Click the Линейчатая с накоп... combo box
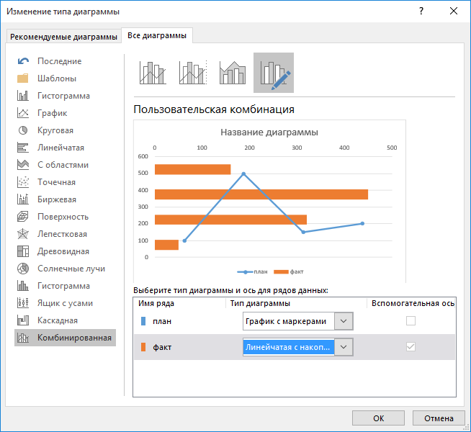Image resolution: width=471 pixels, height=432 pixels. point(297,347)
